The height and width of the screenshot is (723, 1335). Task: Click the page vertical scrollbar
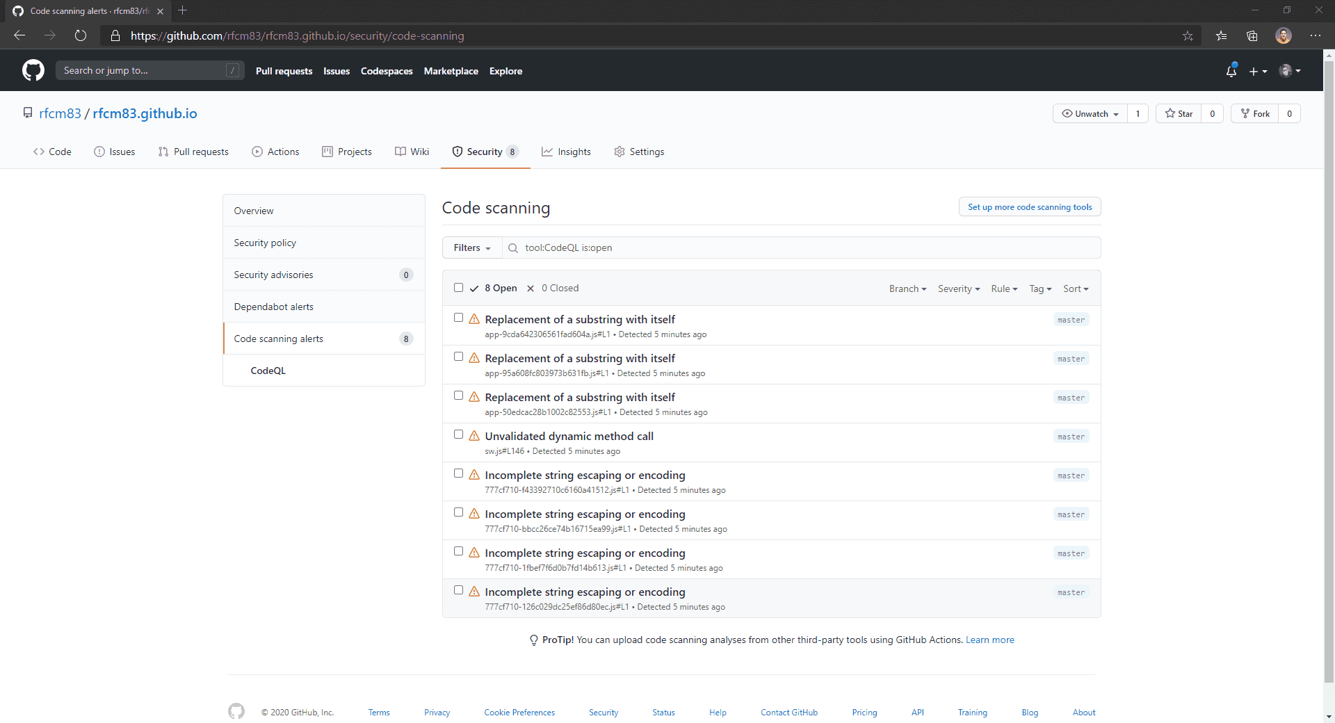[1329, 372]
